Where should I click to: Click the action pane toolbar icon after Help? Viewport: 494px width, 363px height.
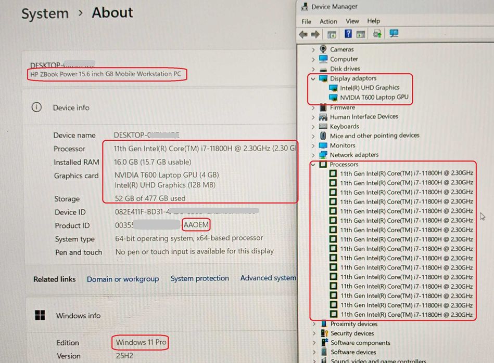(x=361, y=34)
